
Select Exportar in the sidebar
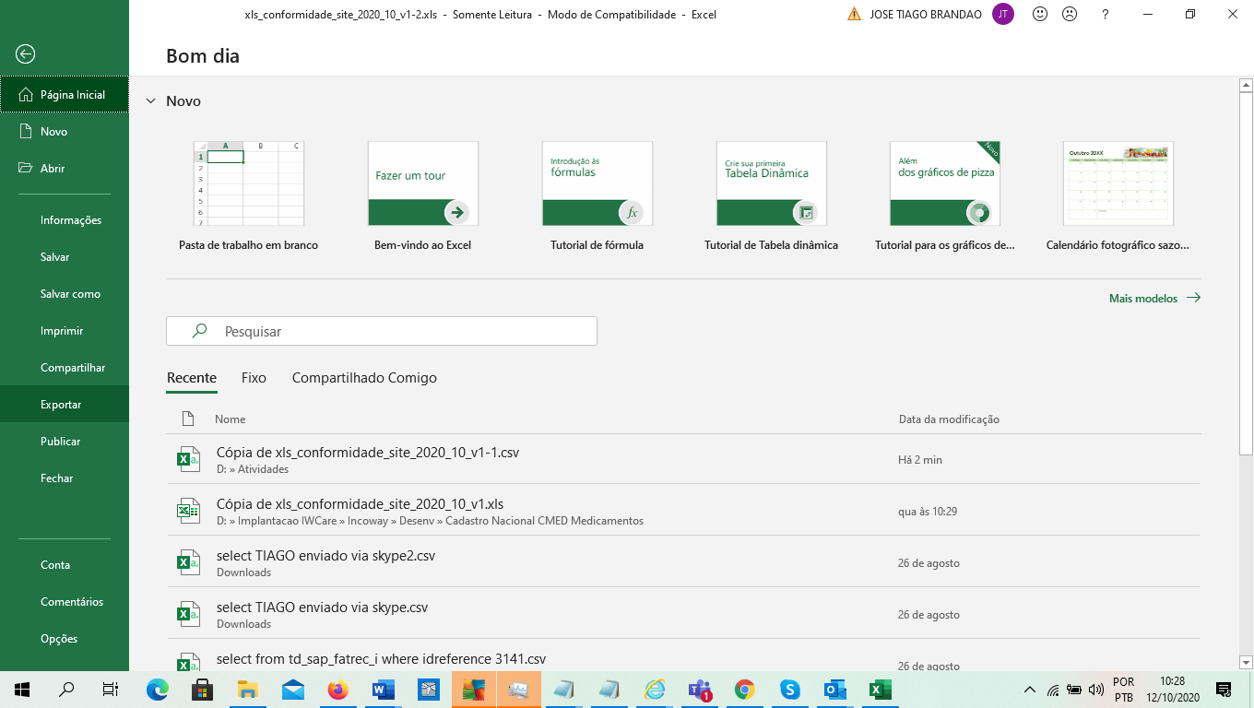pos(65,405)
